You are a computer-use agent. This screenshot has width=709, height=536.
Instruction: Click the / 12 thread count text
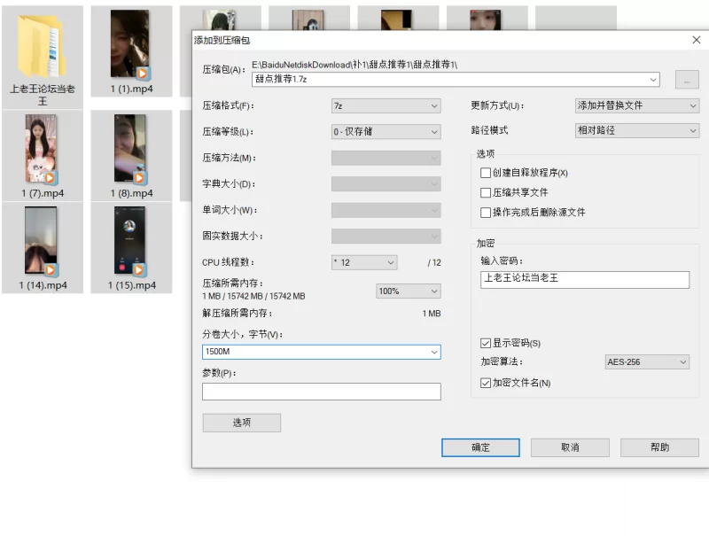click(x=434, y=262)
